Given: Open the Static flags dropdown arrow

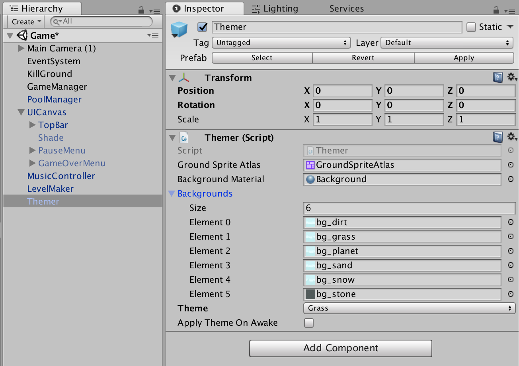Looking at the screenshot, I should 510,27.
